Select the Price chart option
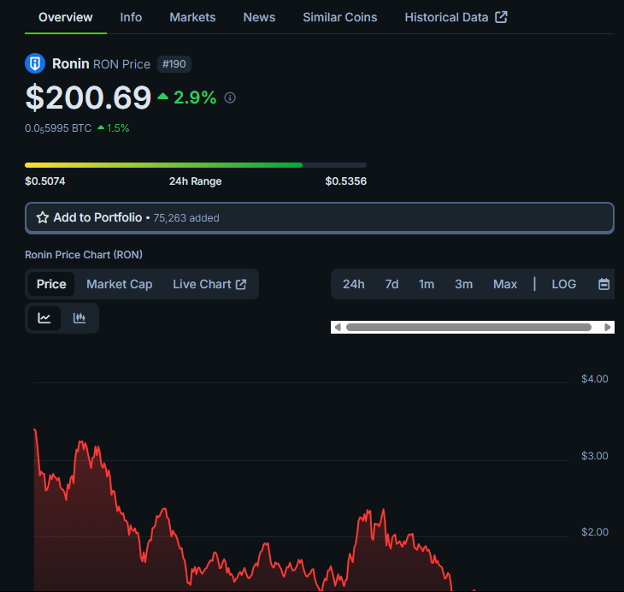The image size is (624, 592). 51,284
